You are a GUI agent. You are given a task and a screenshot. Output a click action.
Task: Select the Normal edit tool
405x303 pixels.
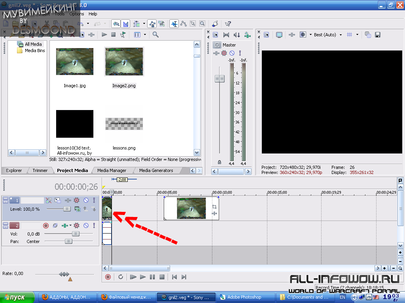[174, 24]
